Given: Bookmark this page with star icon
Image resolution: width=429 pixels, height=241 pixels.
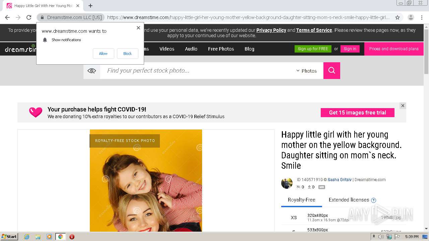Looking at the screenshot, I should tap(397, 17).
